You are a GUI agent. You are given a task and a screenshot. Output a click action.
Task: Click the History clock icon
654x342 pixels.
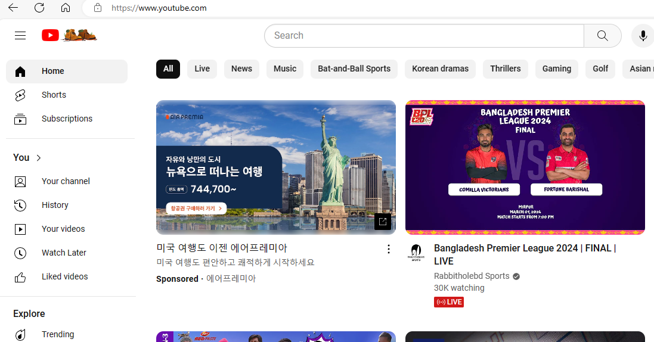pyautogui.click(x=20, y=205)
